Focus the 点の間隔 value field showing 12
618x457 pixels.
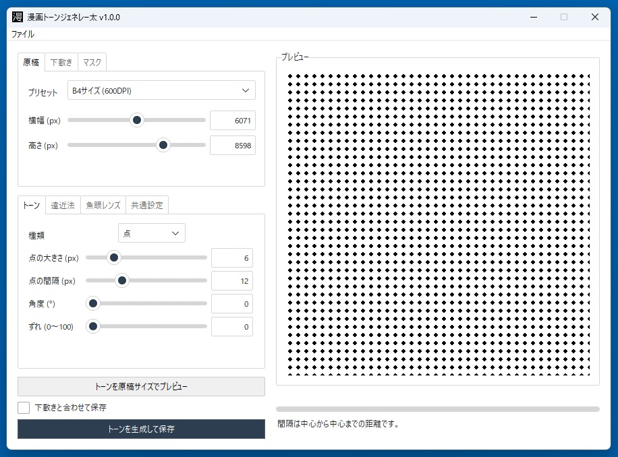(x=232, y=281)
